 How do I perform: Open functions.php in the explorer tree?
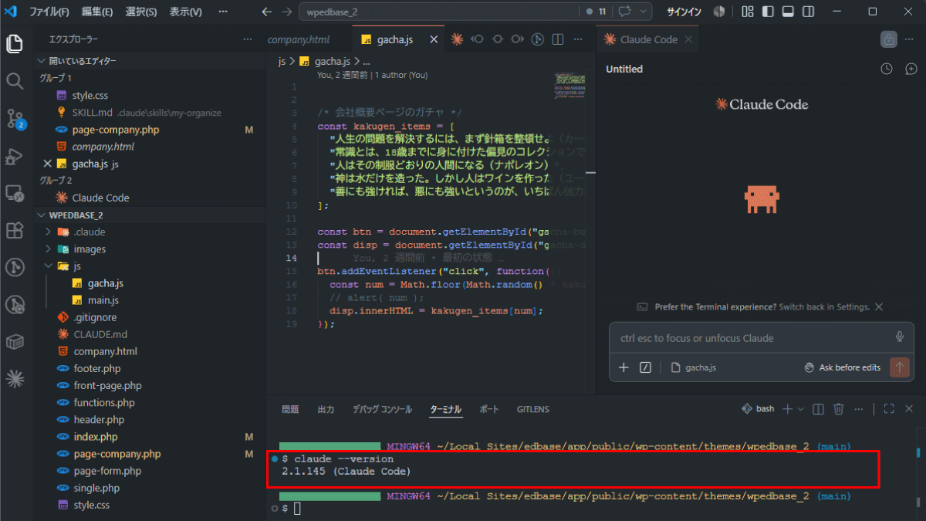pos(104,402)
